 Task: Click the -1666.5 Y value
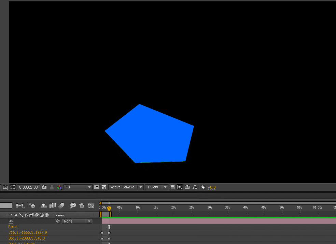27,232
